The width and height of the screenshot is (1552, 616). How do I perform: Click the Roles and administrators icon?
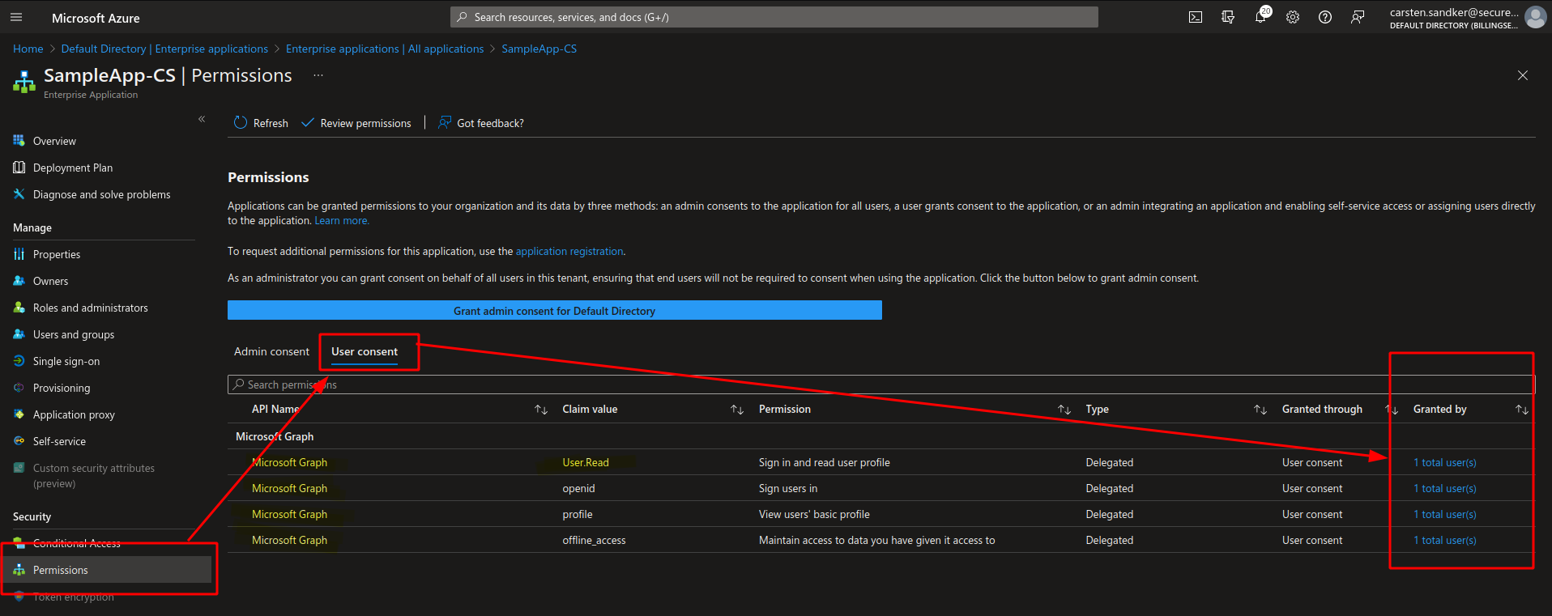(19, 308)
